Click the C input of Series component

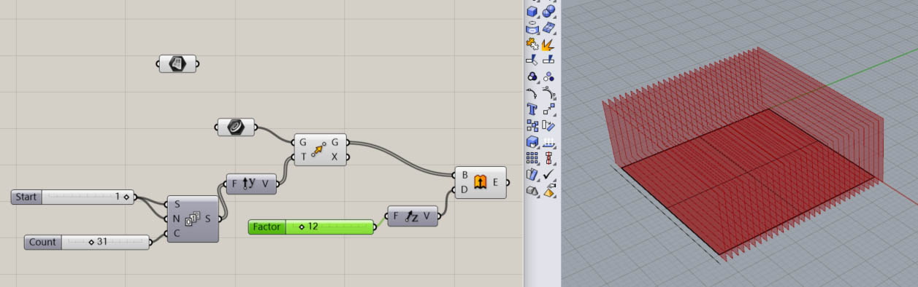pos(177,233)
